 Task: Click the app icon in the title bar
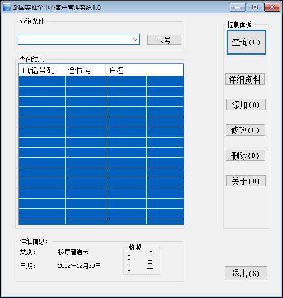[x=6, y=7]
